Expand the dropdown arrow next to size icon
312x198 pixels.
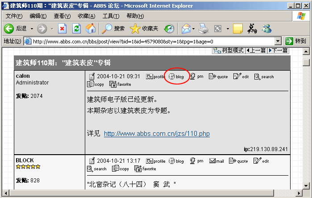[228, 29]
